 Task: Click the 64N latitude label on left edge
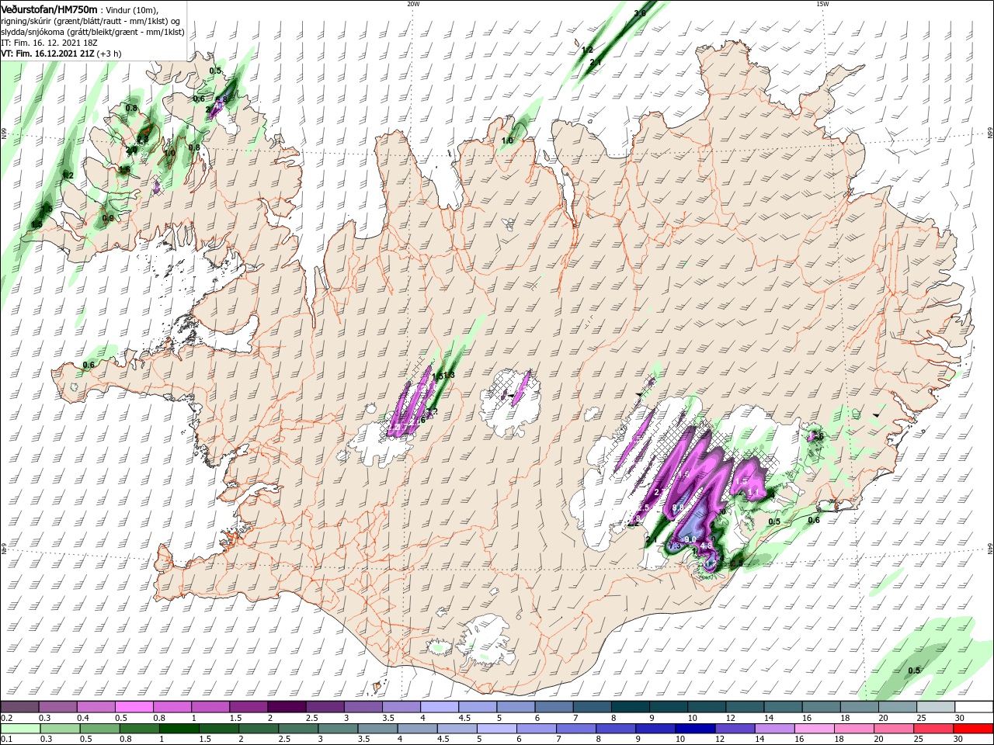pyautogui.click(x=4, y=548)
